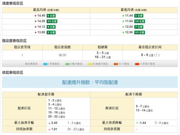The image size is (180, 135).
Task: Click the 12.06 speed value
Action: point(129,32)
